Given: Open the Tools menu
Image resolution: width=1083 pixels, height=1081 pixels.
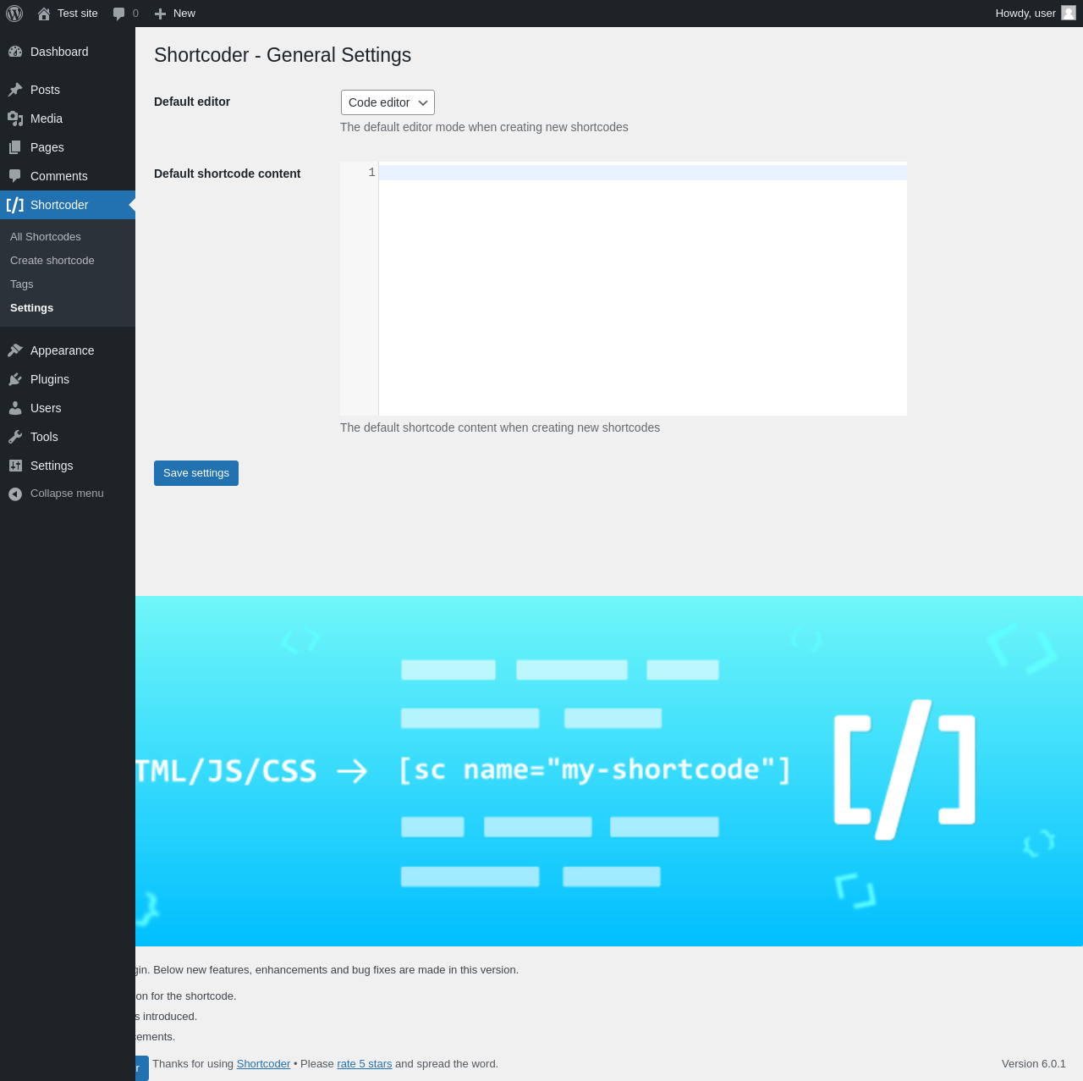Looking at the screenshot, I should click(68, 437).
